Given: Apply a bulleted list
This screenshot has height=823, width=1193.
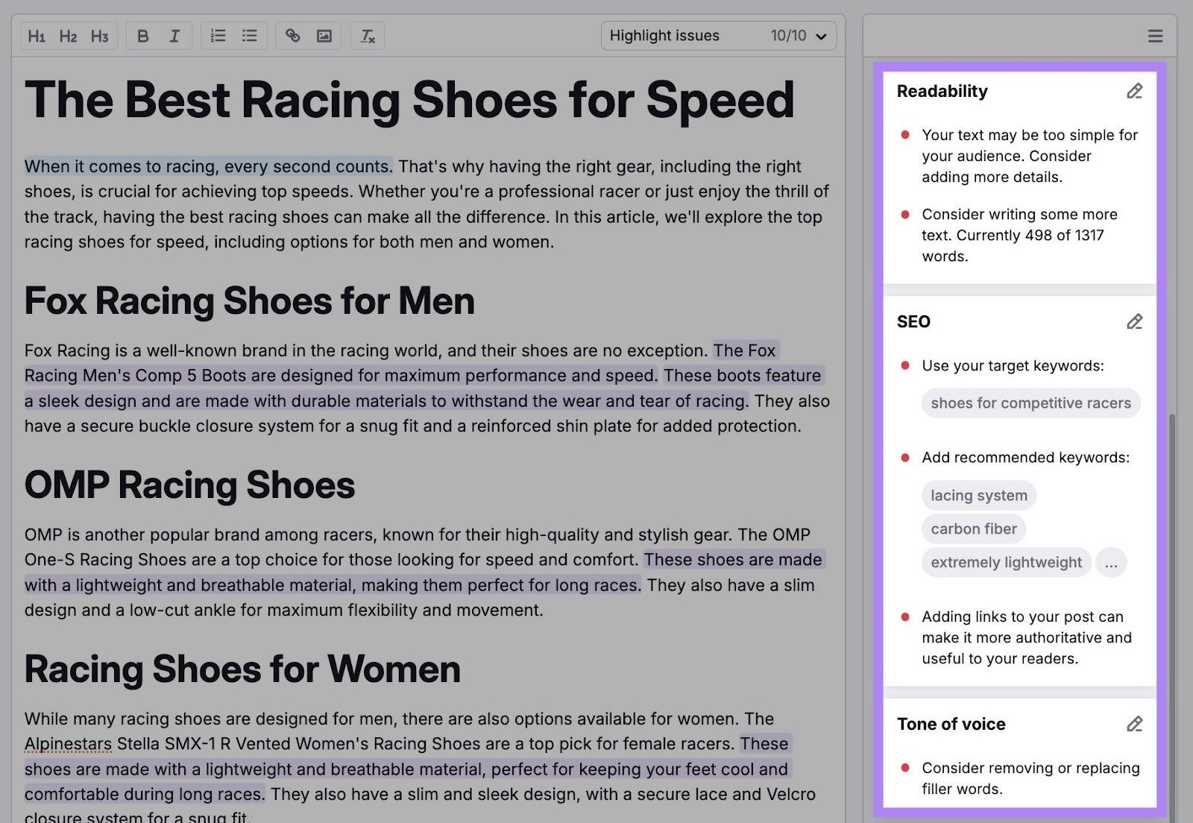Looking at the screenshot, I should 249,35.
